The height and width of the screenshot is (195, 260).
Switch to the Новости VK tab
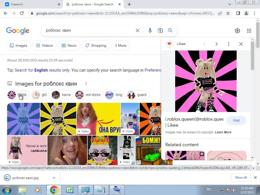tap(31, 5)
